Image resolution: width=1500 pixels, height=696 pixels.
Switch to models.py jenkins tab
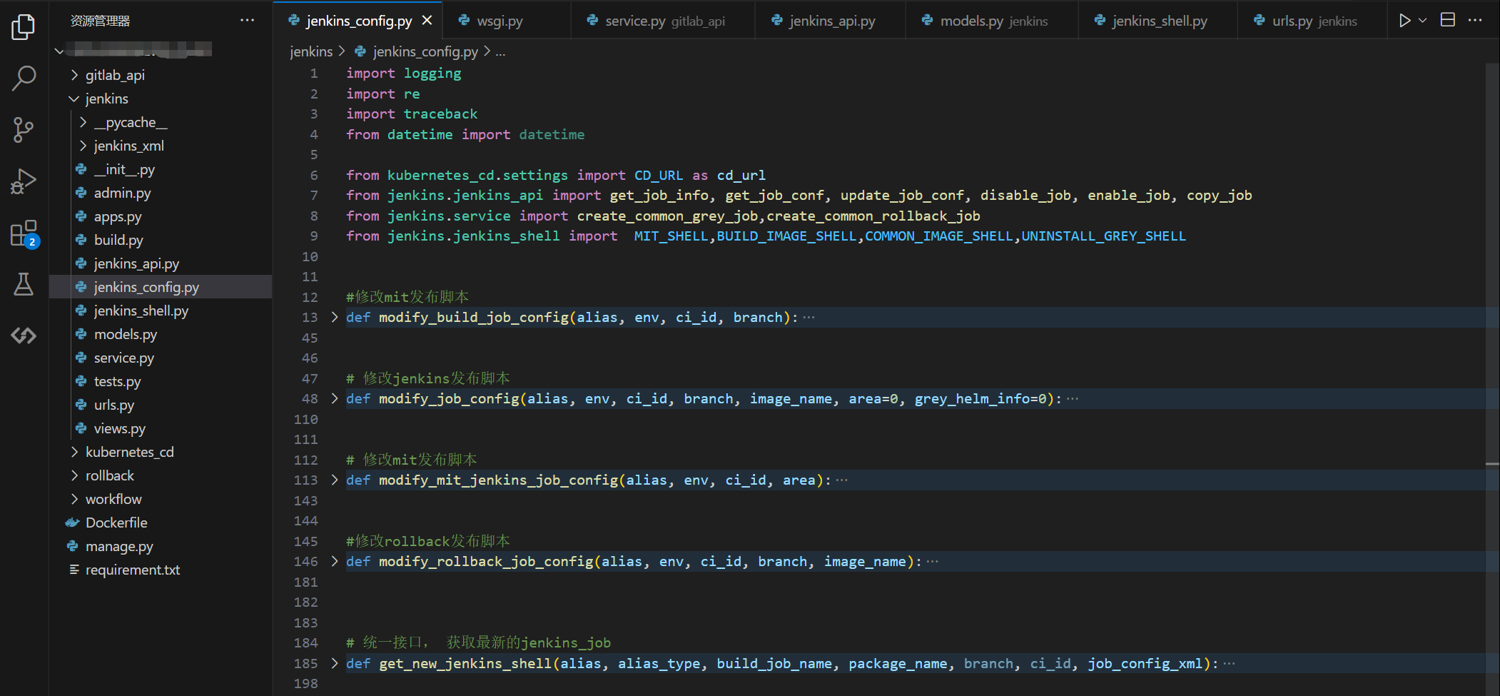tap(992, 21)
